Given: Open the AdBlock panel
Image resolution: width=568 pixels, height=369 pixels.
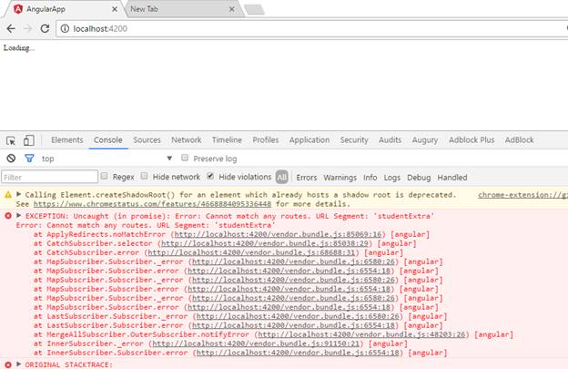Looking at the screenshot, I should coord(520,140).
